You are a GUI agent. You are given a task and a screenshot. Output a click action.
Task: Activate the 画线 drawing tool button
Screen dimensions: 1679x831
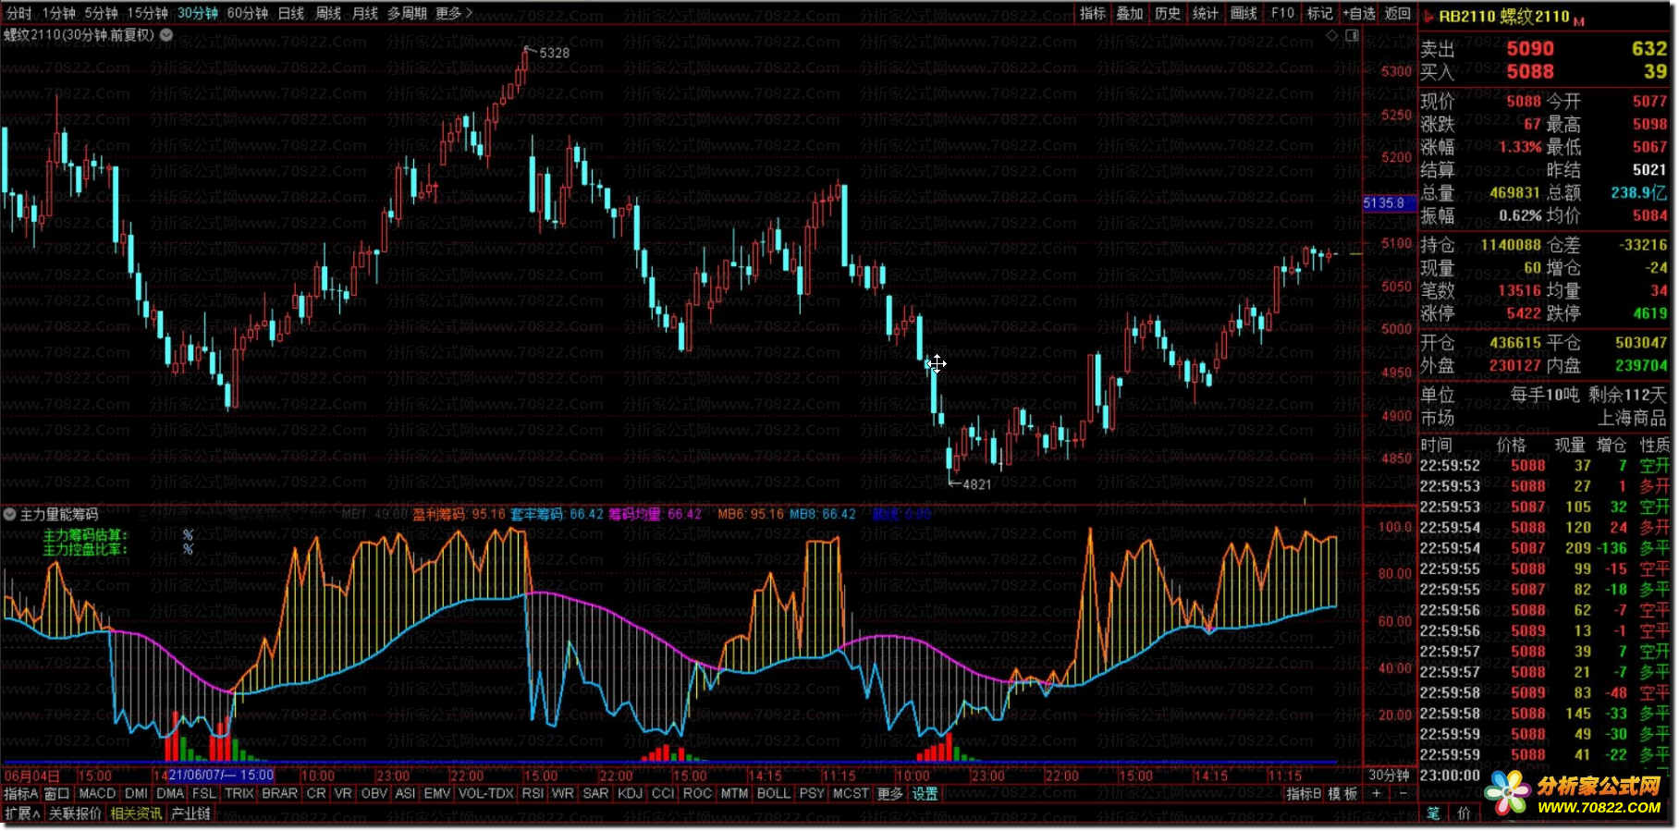[1244, 13]
